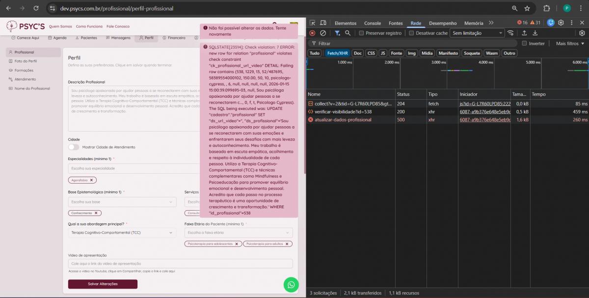Check the Desativar cache option

[412, 33]
